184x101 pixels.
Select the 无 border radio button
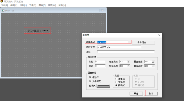click(x=136, y=79)
